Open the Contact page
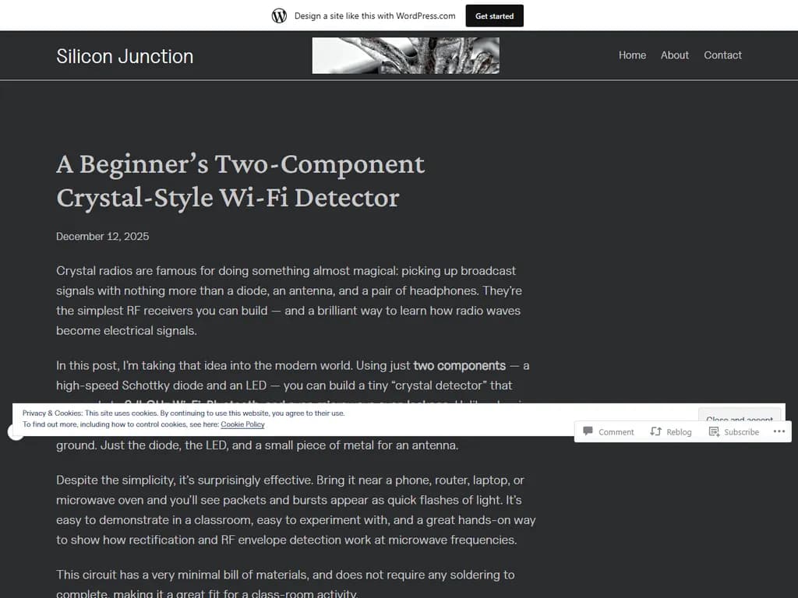798x598 pixels. tap(722, 55)
